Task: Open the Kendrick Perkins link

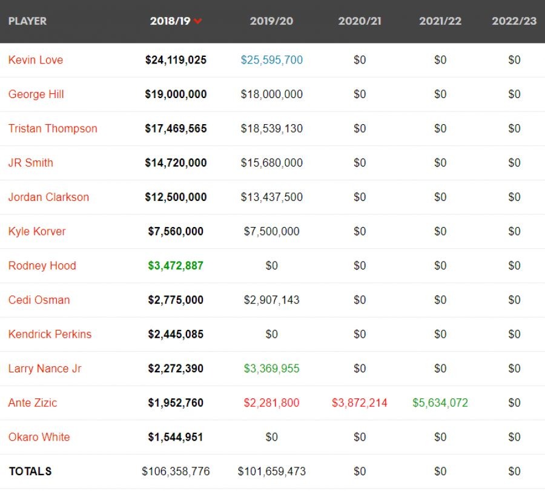Action: [50, 334]
